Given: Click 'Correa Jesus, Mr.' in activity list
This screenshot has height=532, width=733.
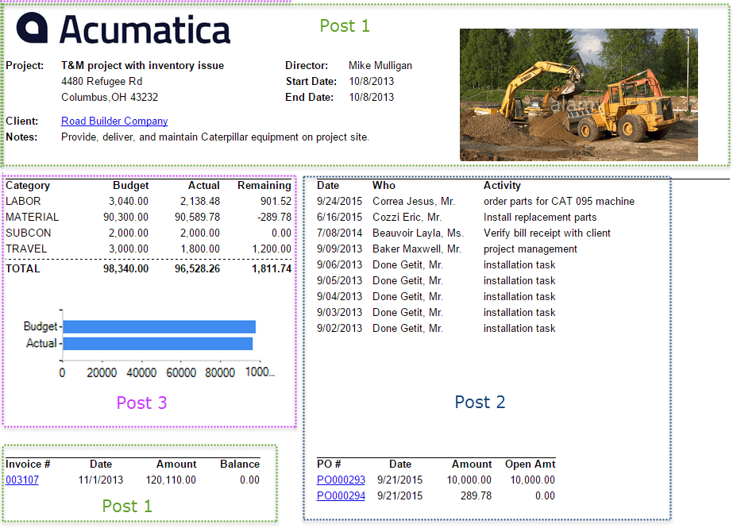Looking at the screenshot, I should click(x=414, y=201).
